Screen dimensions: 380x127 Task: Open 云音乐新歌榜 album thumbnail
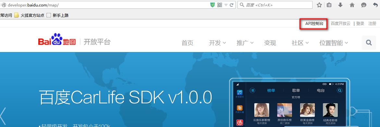262,110
